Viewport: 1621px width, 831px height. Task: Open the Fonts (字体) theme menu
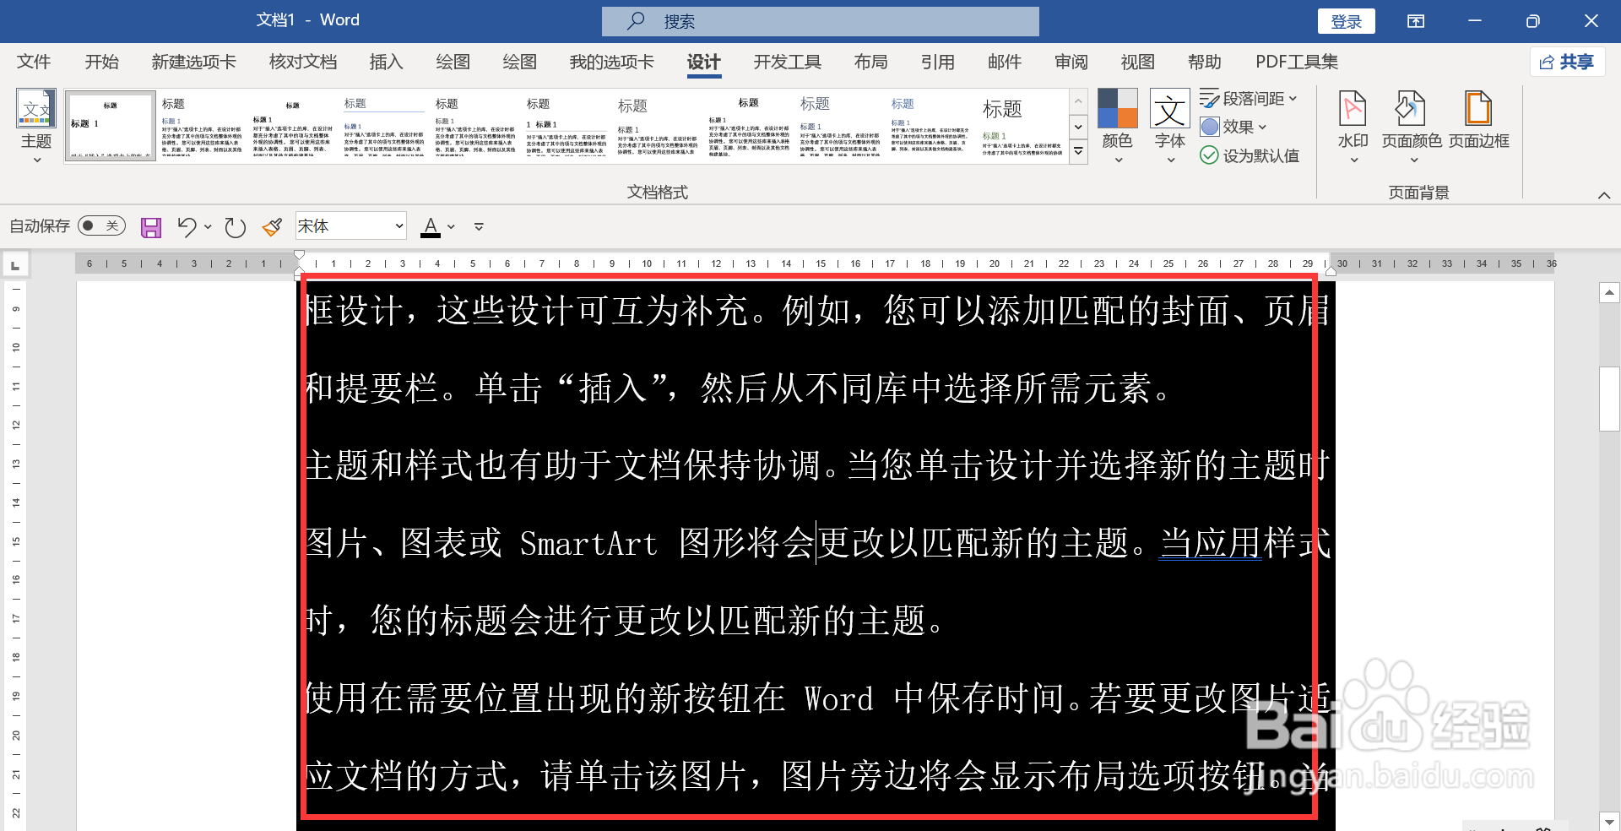[1170, 126]
